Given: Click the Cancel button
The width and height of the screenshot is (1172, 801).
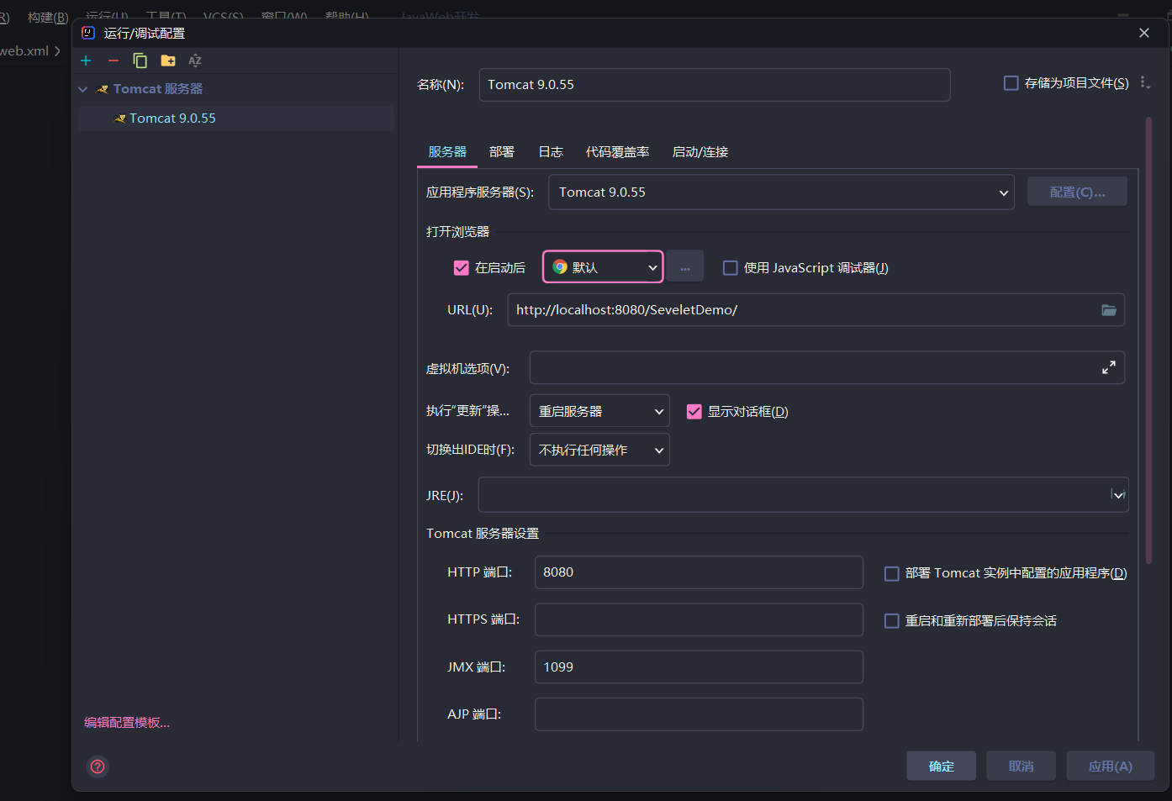Looking at the screenshot, I should (1022, 767).
